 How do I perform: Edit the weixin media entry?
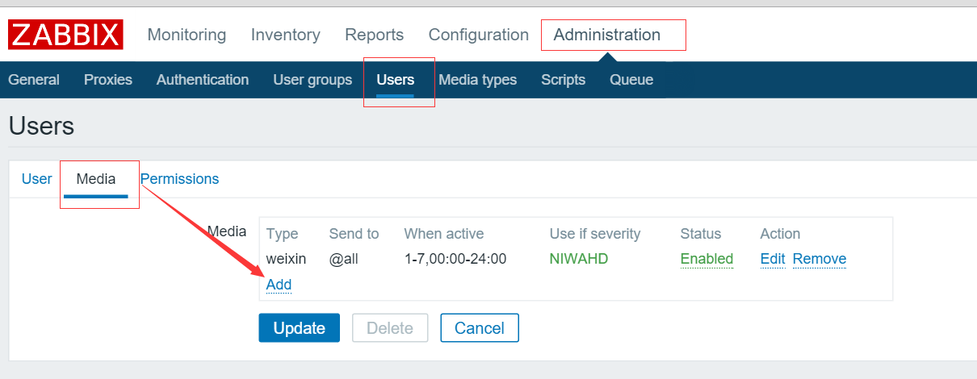[773, 259]
